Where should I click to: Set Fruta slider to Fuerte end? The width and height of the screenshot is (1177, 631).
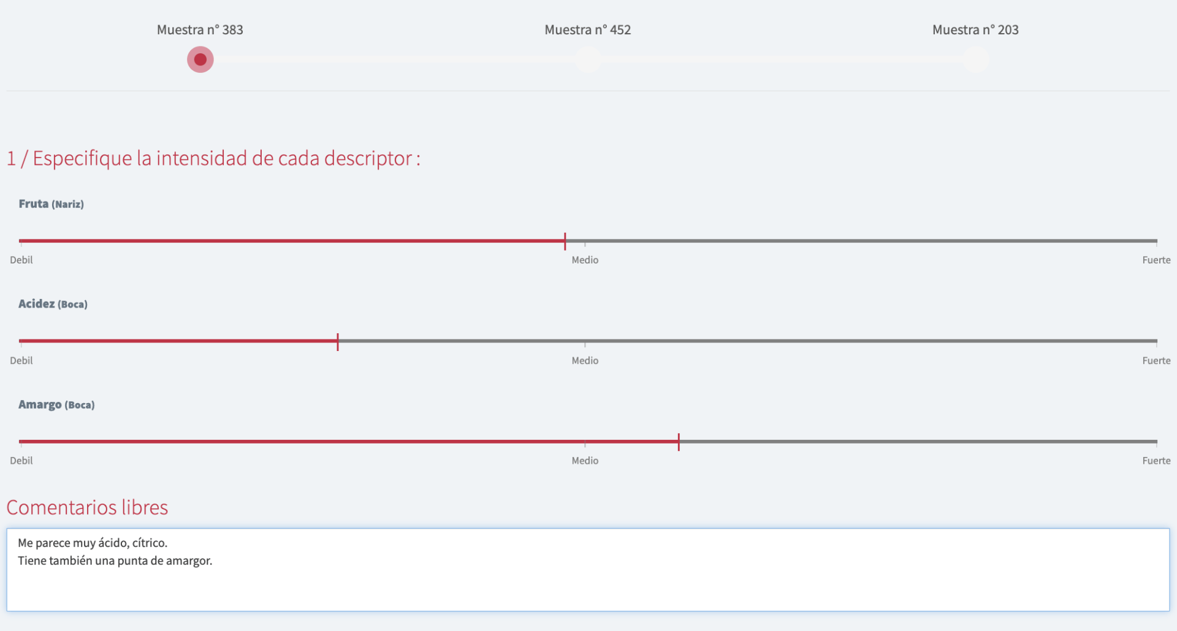coord(1156,241)
